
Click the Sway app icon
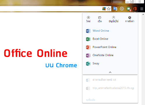click(x=88, y=64)
